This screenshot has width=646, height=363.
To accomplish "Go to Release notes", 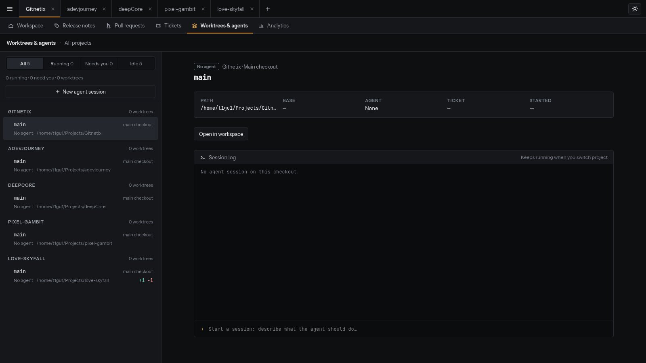I will [75, 26].
